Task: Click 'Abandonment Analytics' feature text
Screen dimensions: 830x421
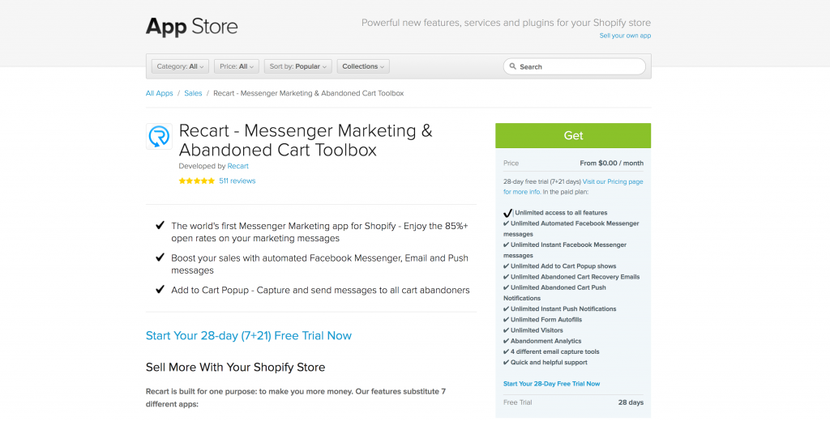Action: [x=545, y=341]
